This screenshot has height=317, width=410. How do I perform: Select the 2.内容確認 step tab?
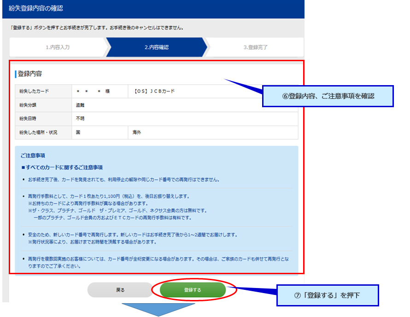point(157,47)
